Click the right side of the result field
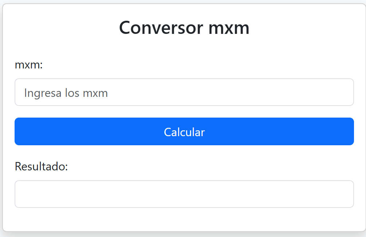This screenshot has height=237, width=366. (343, 194)
